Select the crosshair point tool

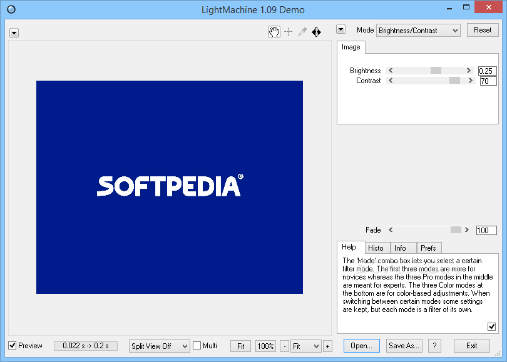point(288,32)
